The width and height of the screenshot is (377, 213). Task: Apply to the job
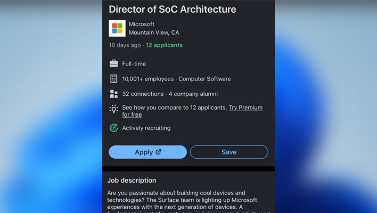point(147,152)
